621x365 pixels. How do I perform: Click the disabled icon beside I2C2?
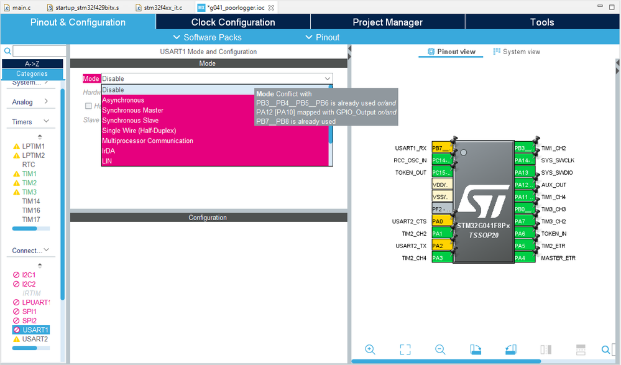coord(16,284)
